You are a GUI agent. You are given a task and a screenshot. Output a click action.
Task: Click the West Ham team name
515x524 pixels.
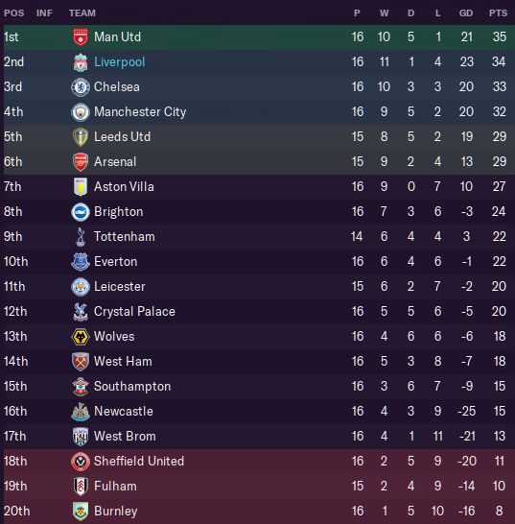123,361
